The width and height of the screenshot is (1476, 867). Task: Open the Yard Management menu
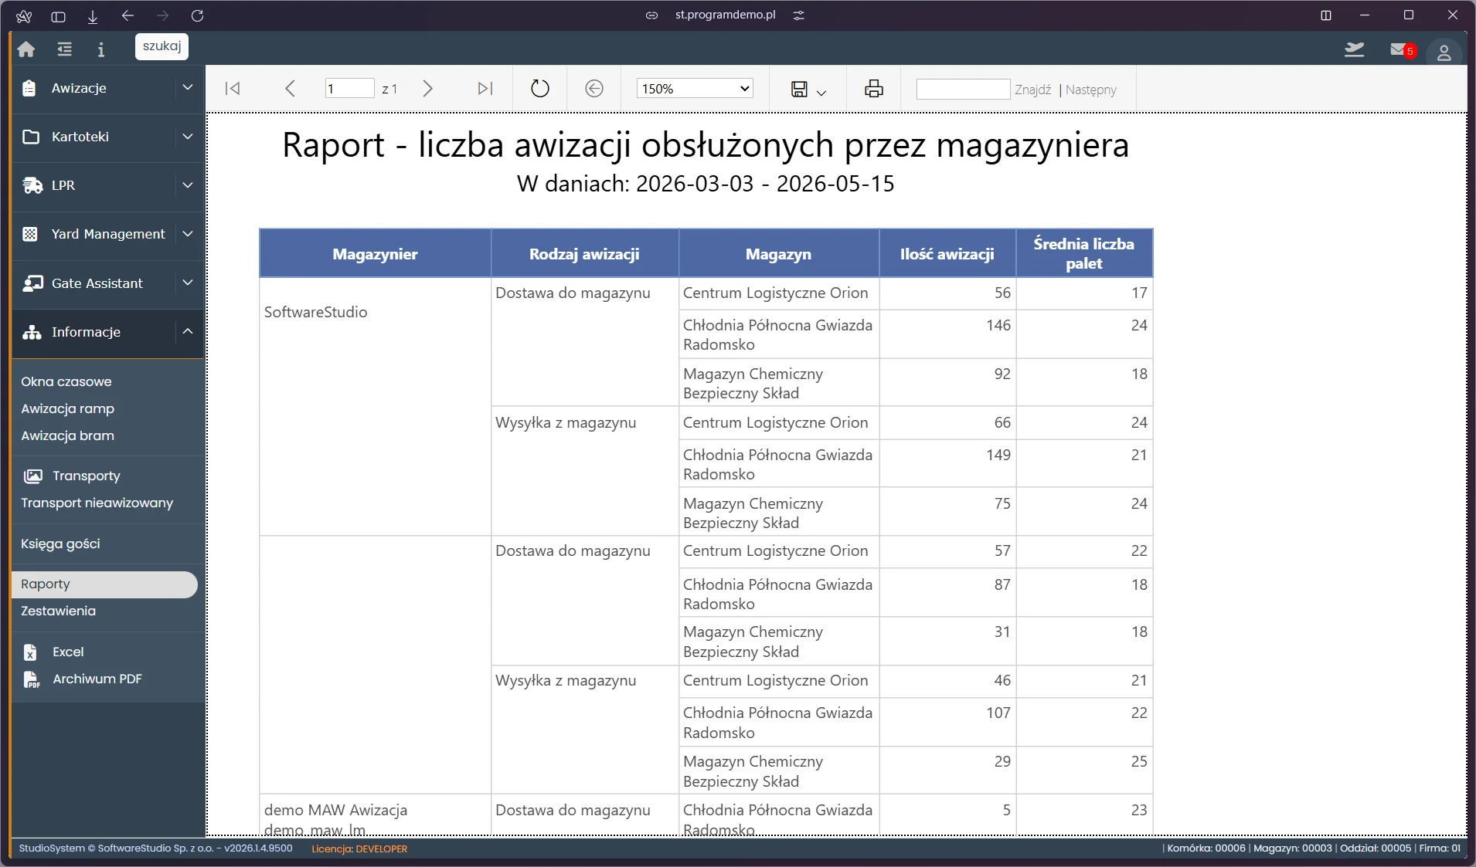click(x=108, y=234)
